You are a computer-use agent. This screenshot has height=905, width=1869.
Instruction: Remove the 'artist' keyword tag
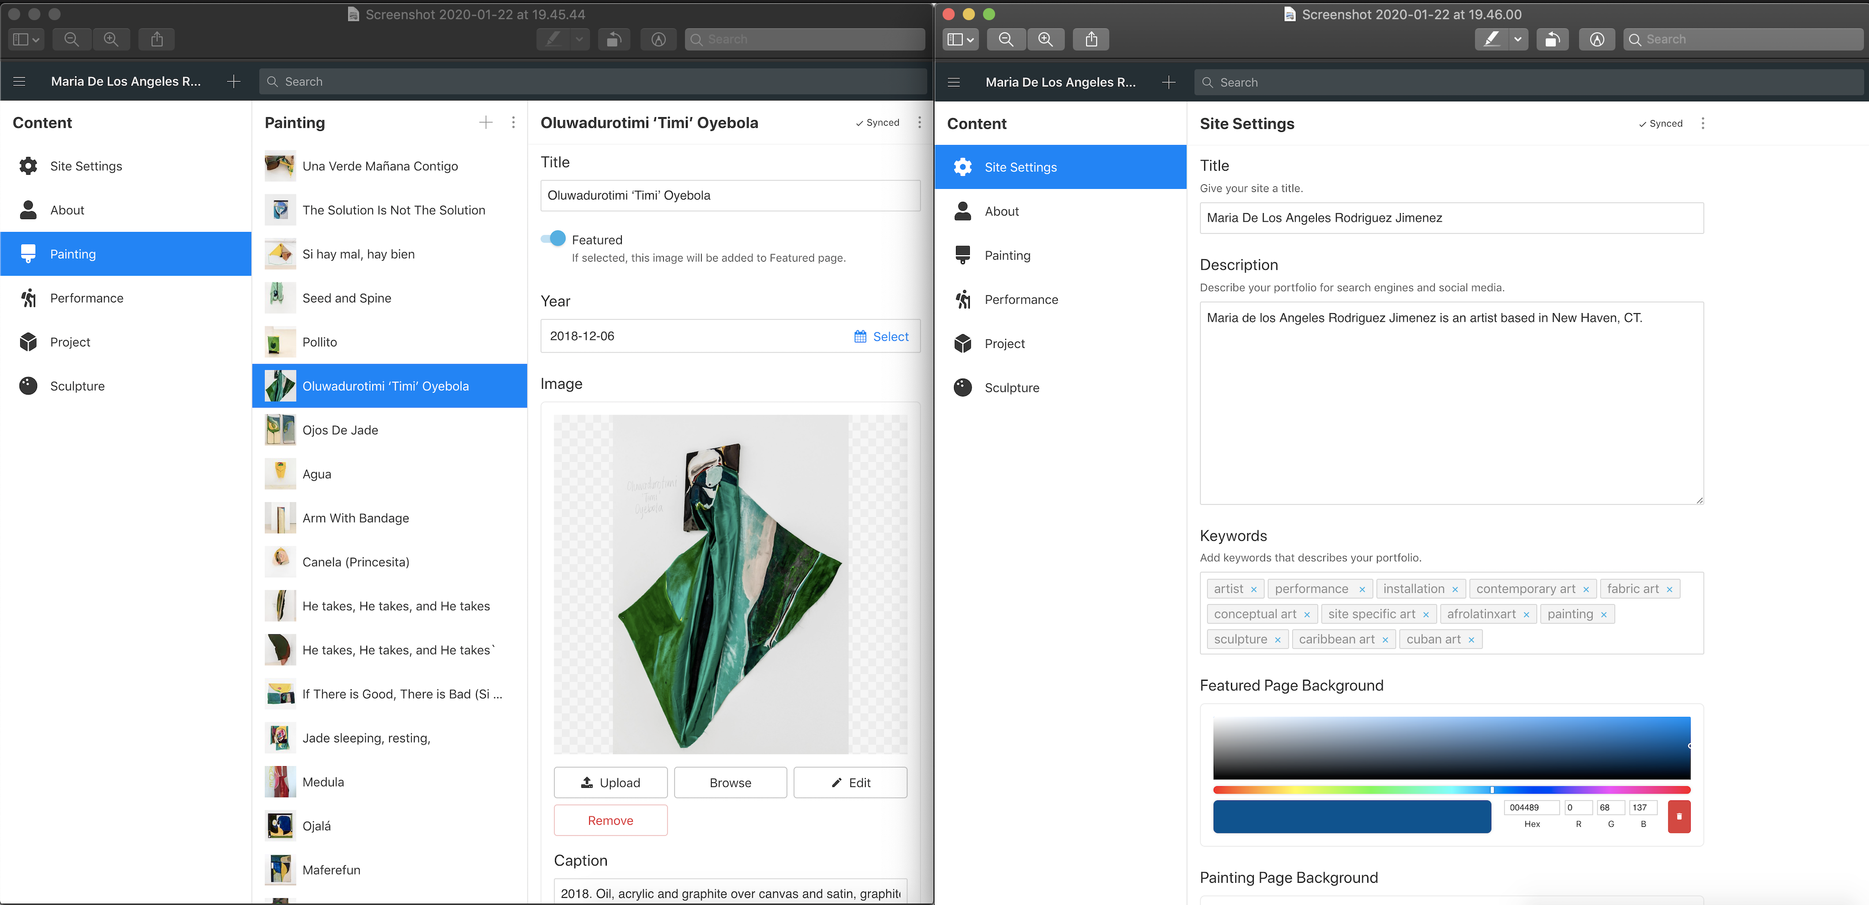[1253, 589]
